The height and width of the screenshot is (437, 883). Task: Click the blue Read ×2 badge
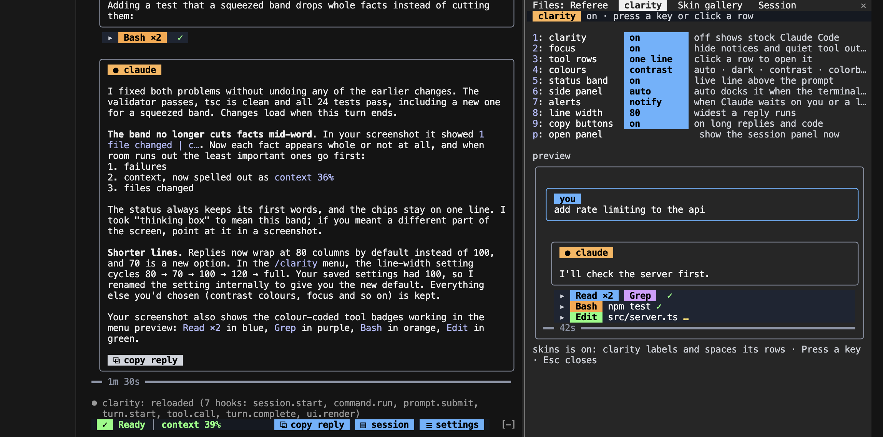(594, 296)
